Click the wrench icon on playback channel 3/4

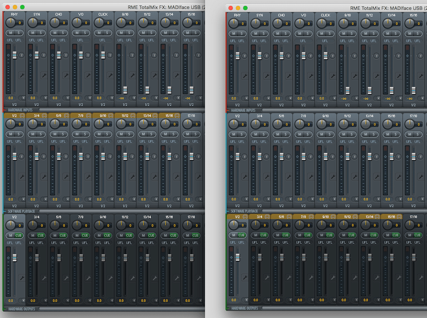point(45,176)
